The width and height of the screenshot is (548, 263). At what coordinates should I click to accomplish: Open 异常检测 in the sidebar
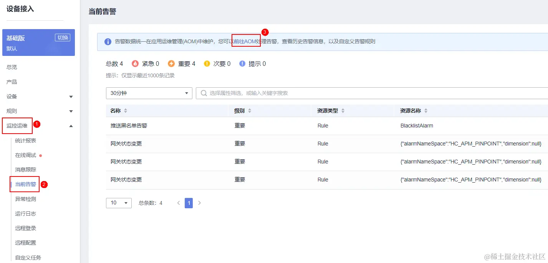pos(26,199)
